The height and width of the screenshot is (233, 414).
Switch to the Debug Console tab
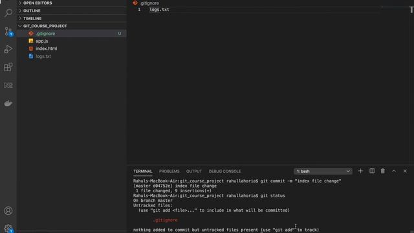(x=224, y=171)
